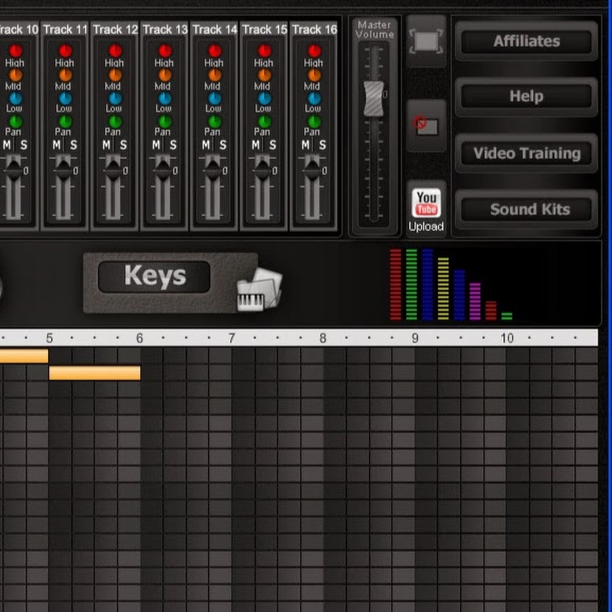This screenshot has width=612, height=612.
Task: Click bar 7 on the timeline ruler
Action: point(231,338)
